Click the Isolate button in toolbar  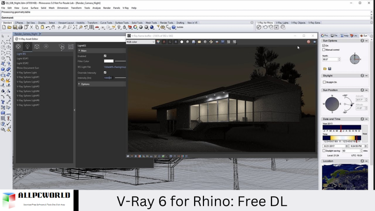180,27
